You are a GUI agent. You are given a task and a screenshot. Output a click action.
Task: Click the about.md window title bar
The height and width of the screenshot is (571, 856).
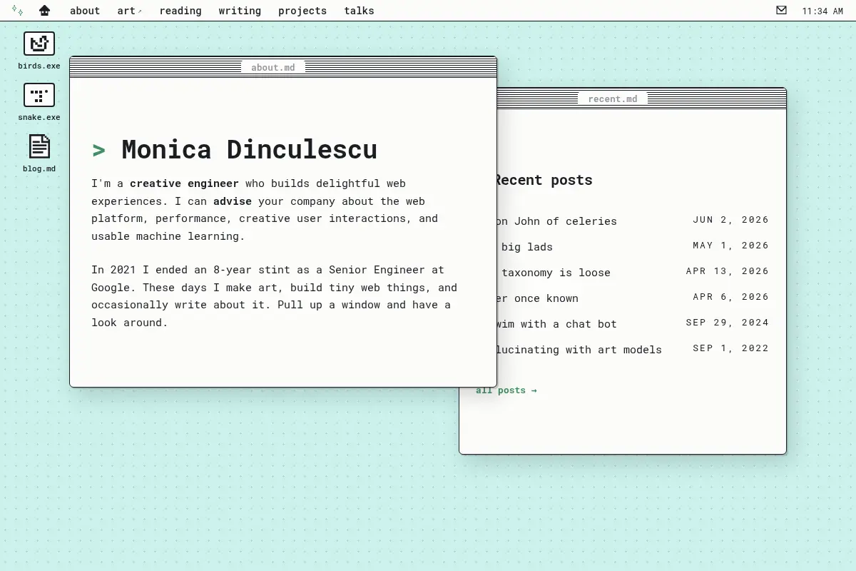pos(283,67)
